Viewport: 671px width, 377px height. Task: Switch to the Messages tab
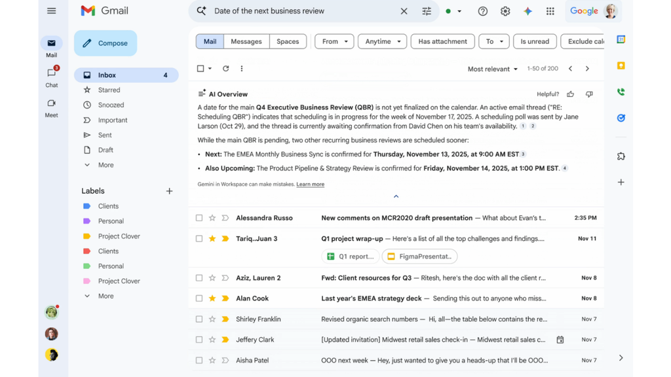pyautogui.click(x=246, y=41)
